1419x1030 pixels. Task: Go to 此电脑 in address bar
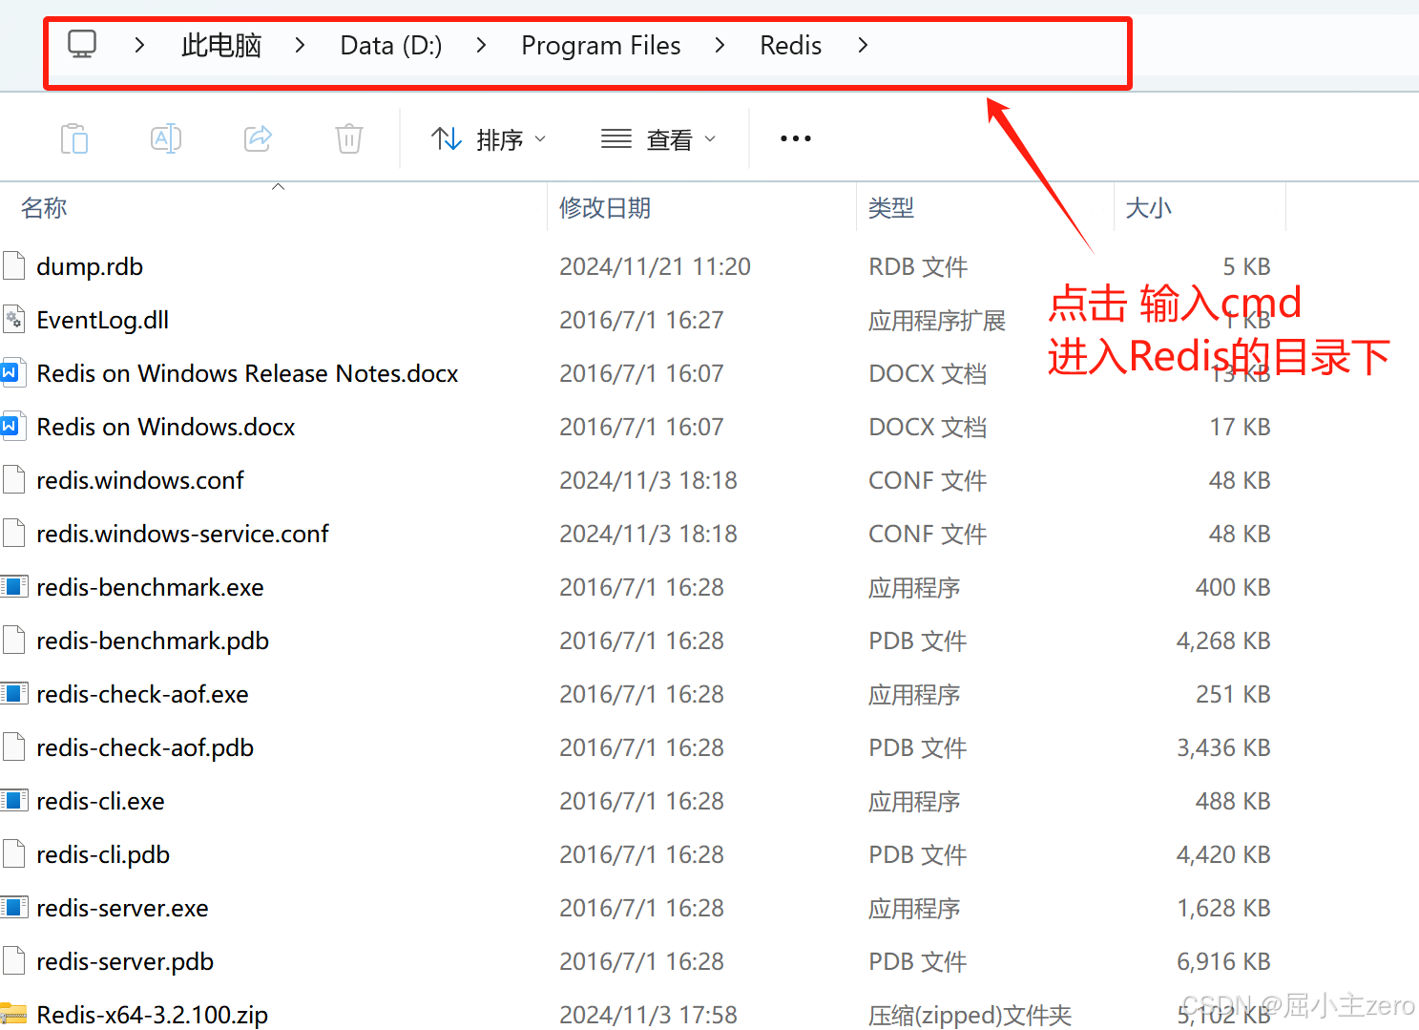pos(221,45)
